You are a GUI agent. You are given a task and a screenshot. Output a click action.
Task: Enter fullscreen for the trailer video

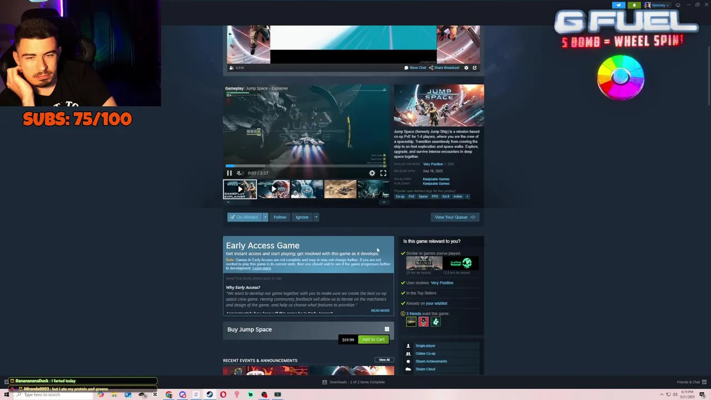[383, 173]
